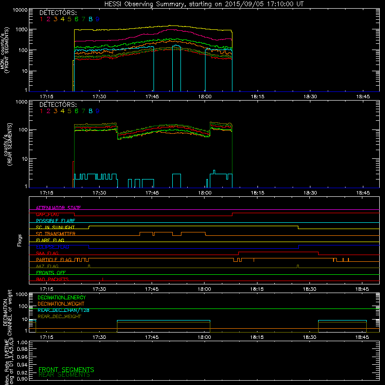
Task: Click the 18:30 tick under decimation plot
Action: pyautogui.click(x=309, y=337)
